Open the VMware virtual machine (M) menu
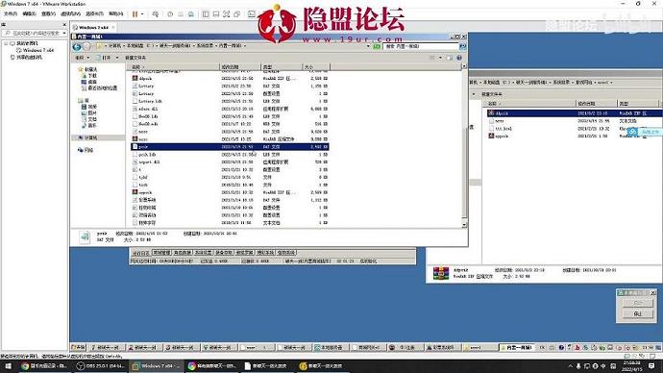This screenshot has width=663, height=373. [70, 14]
